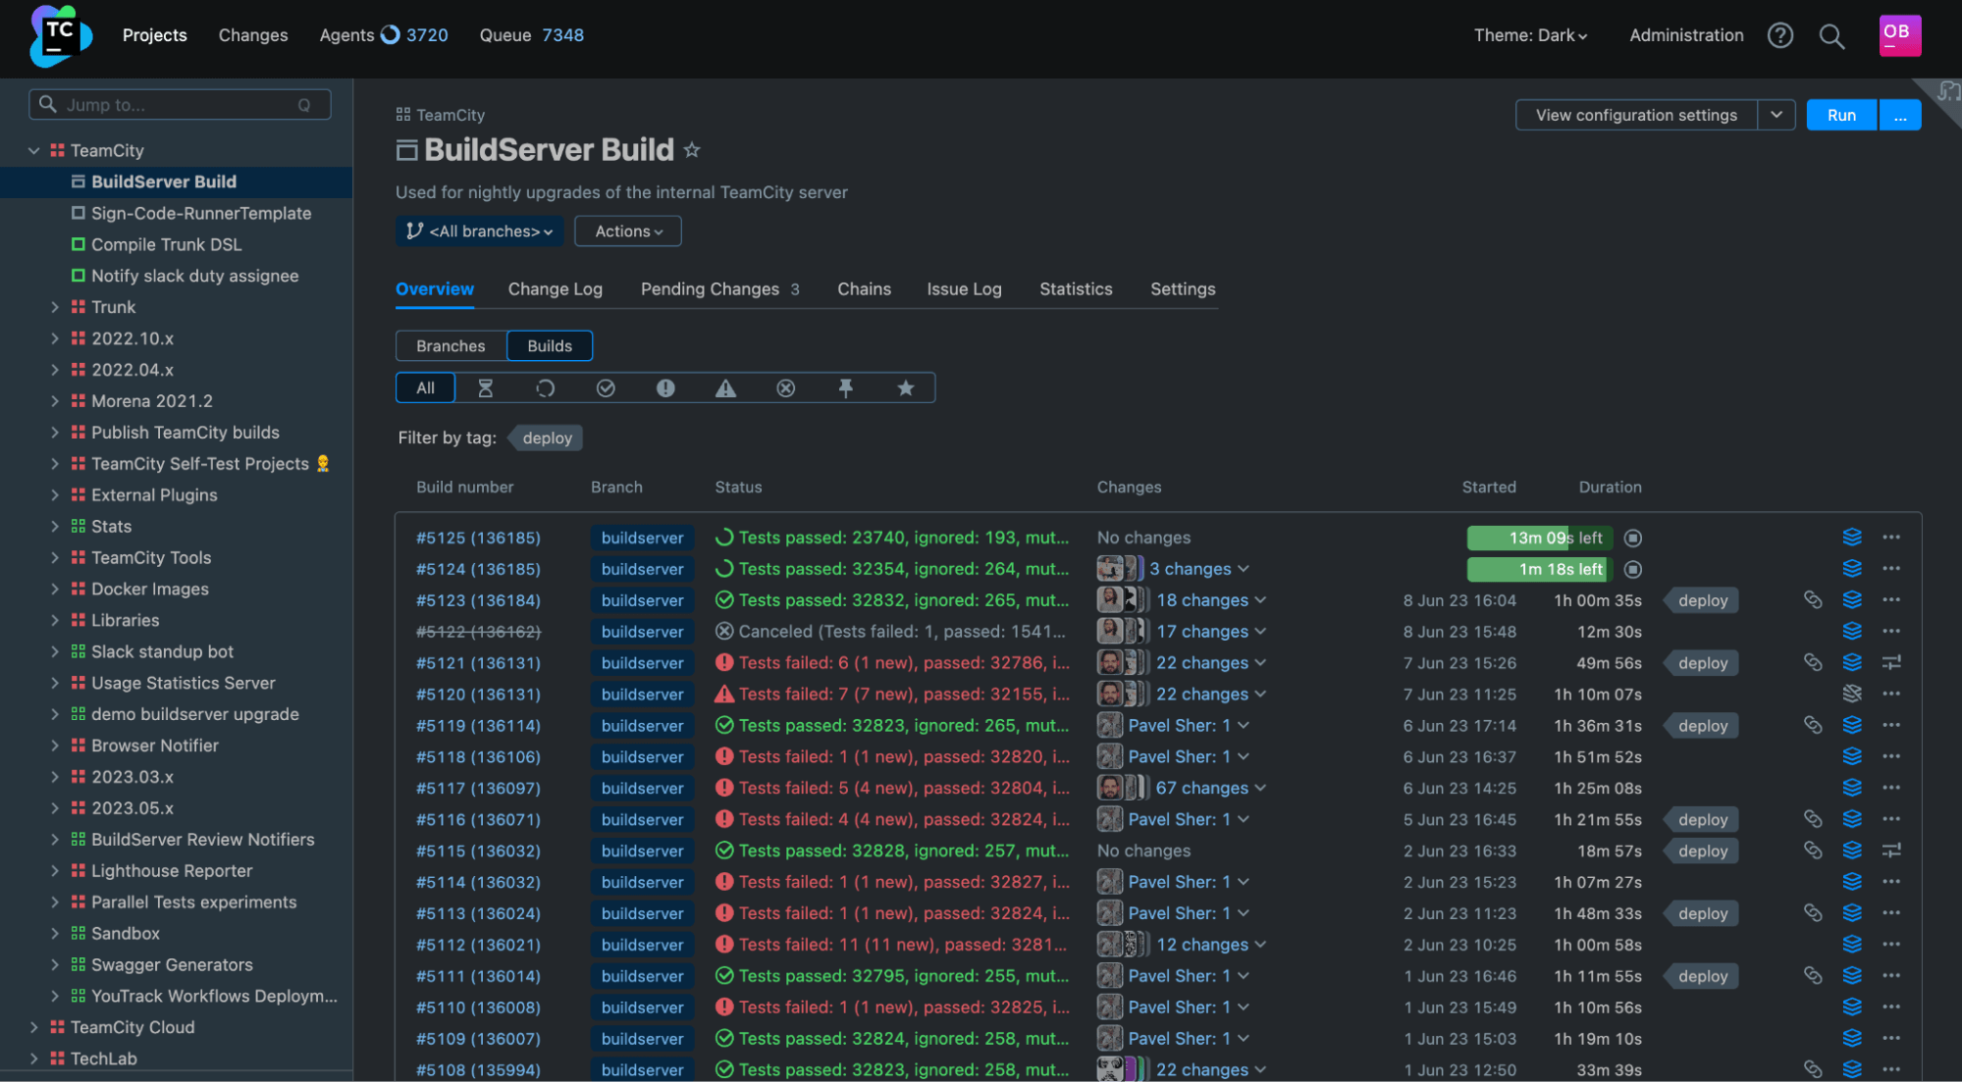Image resolution: width=1962 pixels, height=1082 pixels.
Task: Open the Actions dropdown
Action: (628, 232)
